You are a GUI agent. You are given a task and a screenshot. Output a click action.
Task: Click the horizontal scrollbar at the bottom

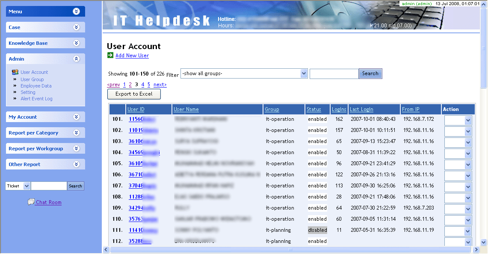[x=291, y=249]
